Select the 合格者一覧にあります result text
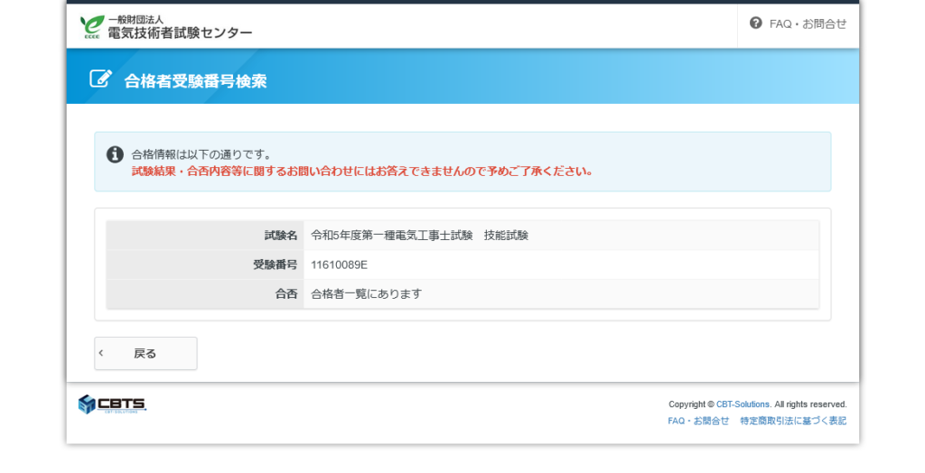 click(x=366, y=294)
